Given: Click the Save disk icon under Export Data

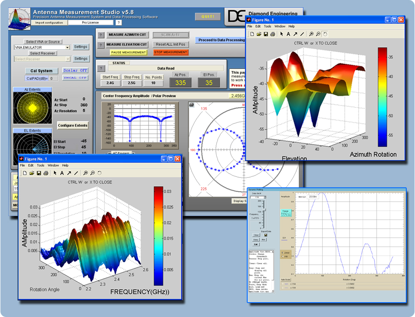Looking at the screenshot, I should (266, 234).
